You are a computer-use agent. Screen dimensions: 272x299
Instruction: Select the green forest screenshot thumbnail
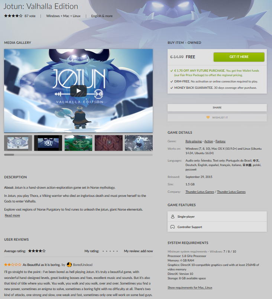click(78, 143)
